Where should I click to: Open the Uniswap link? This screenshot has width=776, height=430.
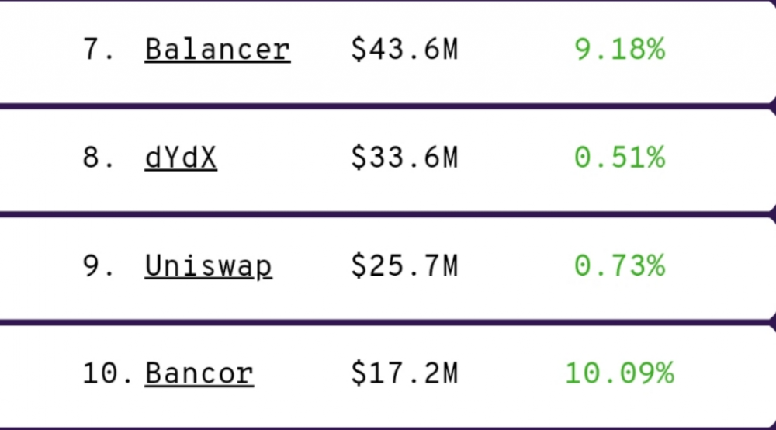click(208, 266)
